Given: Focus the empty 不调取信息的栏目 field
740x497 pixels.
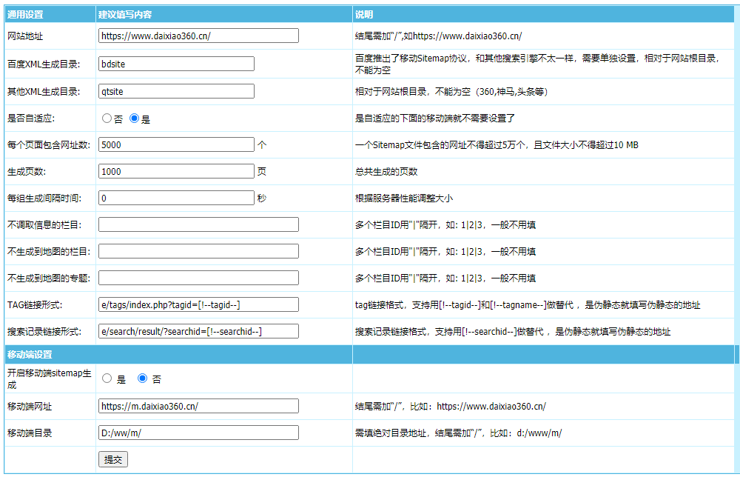Looking at the screenshot, I should click(198, 224).
